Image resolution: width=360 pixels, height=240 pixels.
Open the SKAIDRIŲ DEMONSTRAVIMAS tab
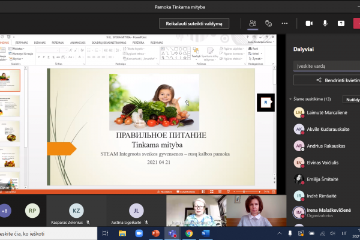[x=109, y=43]
